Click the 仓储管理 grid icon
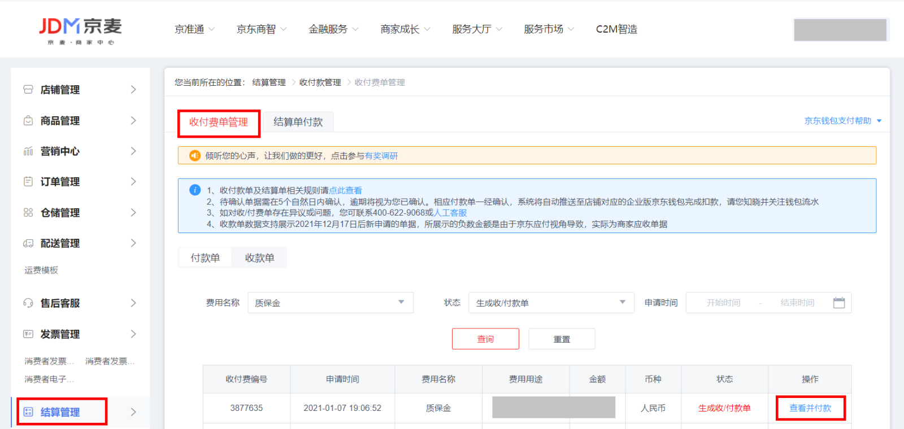Viewport: 904px width, 429px height. pyautogui.click(x=28, y=212)
